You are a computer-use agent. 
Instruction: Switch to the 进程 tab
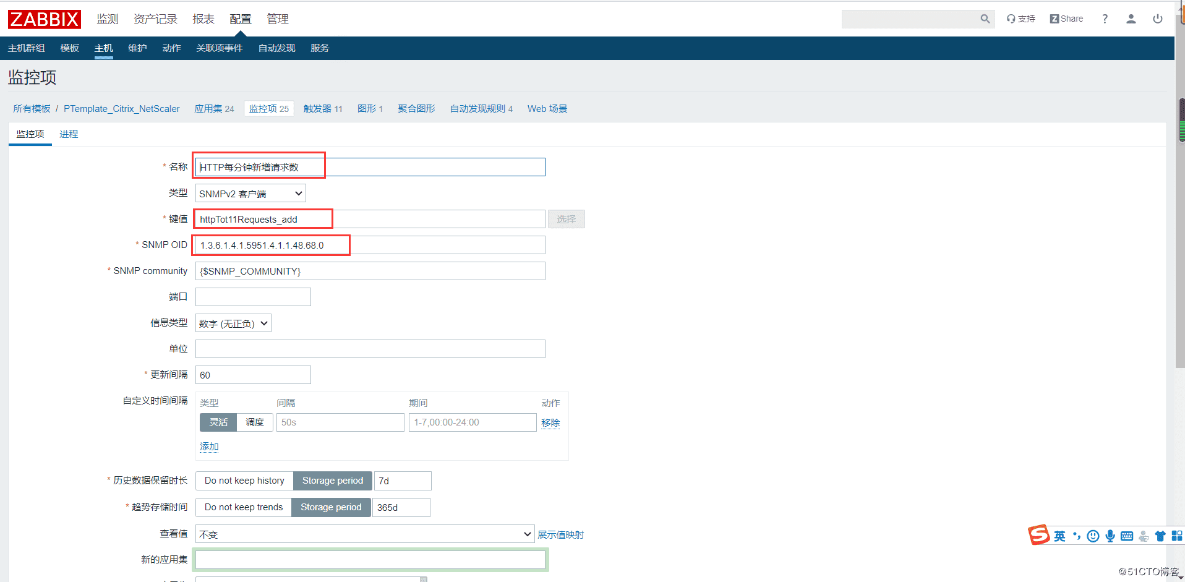pyautogui.click(x=69, y=134)
